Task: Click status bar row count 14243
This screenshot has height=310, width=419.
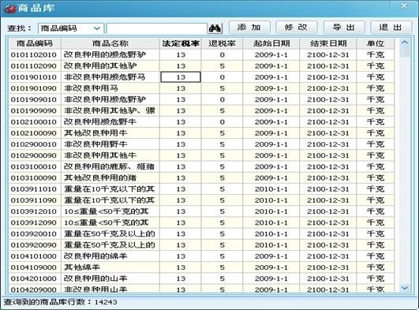Action: tap(106, 302)
